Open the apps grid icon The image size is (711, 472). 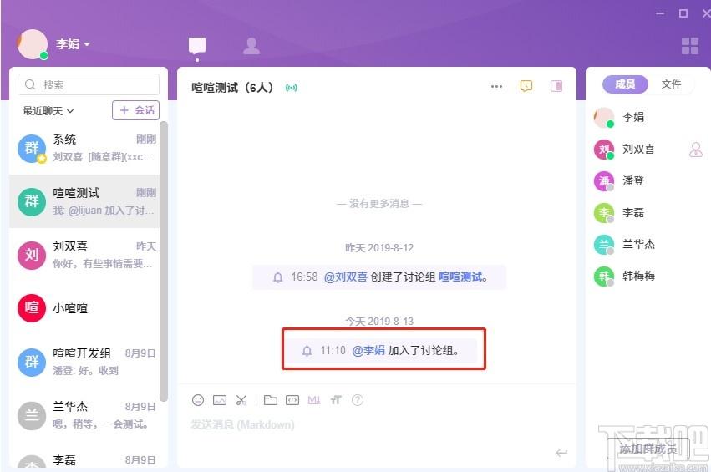pos(689,46)
